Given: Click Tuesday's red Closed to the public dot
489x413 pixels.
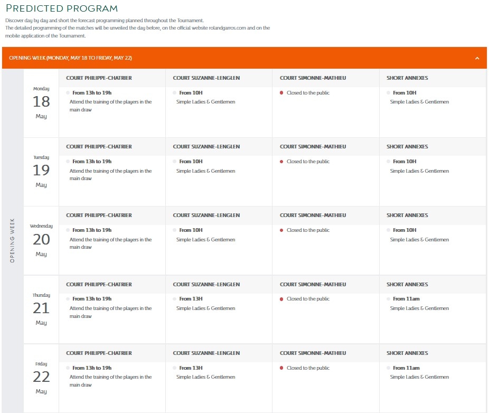Looking at the screenshot, I should tap(281, 162).
